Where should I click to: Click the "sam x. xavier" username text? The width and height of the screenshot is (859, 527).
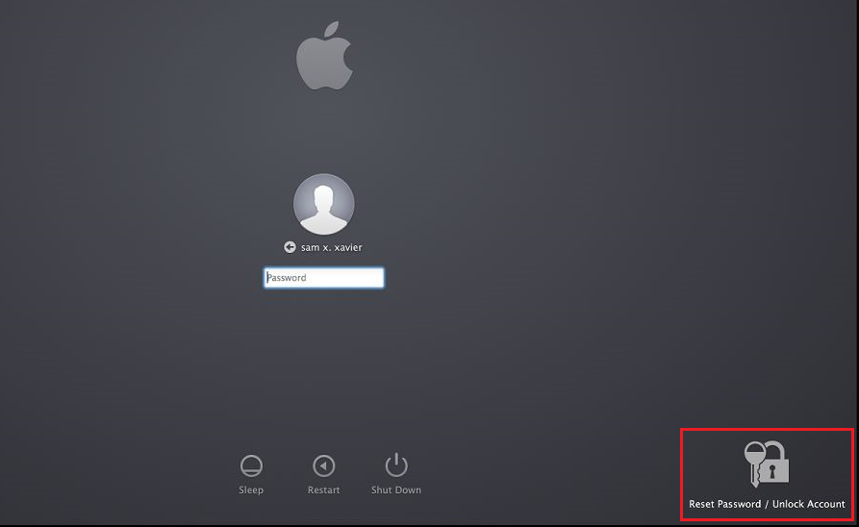click(x=331, y=247)
